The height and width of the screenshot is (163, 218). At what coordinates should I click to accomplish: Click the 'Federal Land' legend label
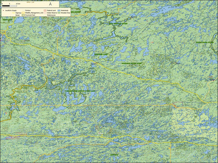pyautogui.click(x=51, y=10)
